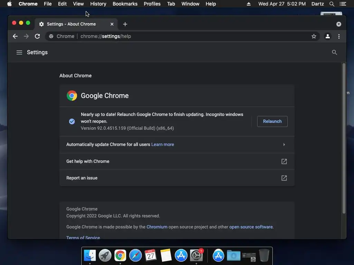Click the blue checkmark update status icon
This screenshot has height=265, width=354.
point(72,121)
